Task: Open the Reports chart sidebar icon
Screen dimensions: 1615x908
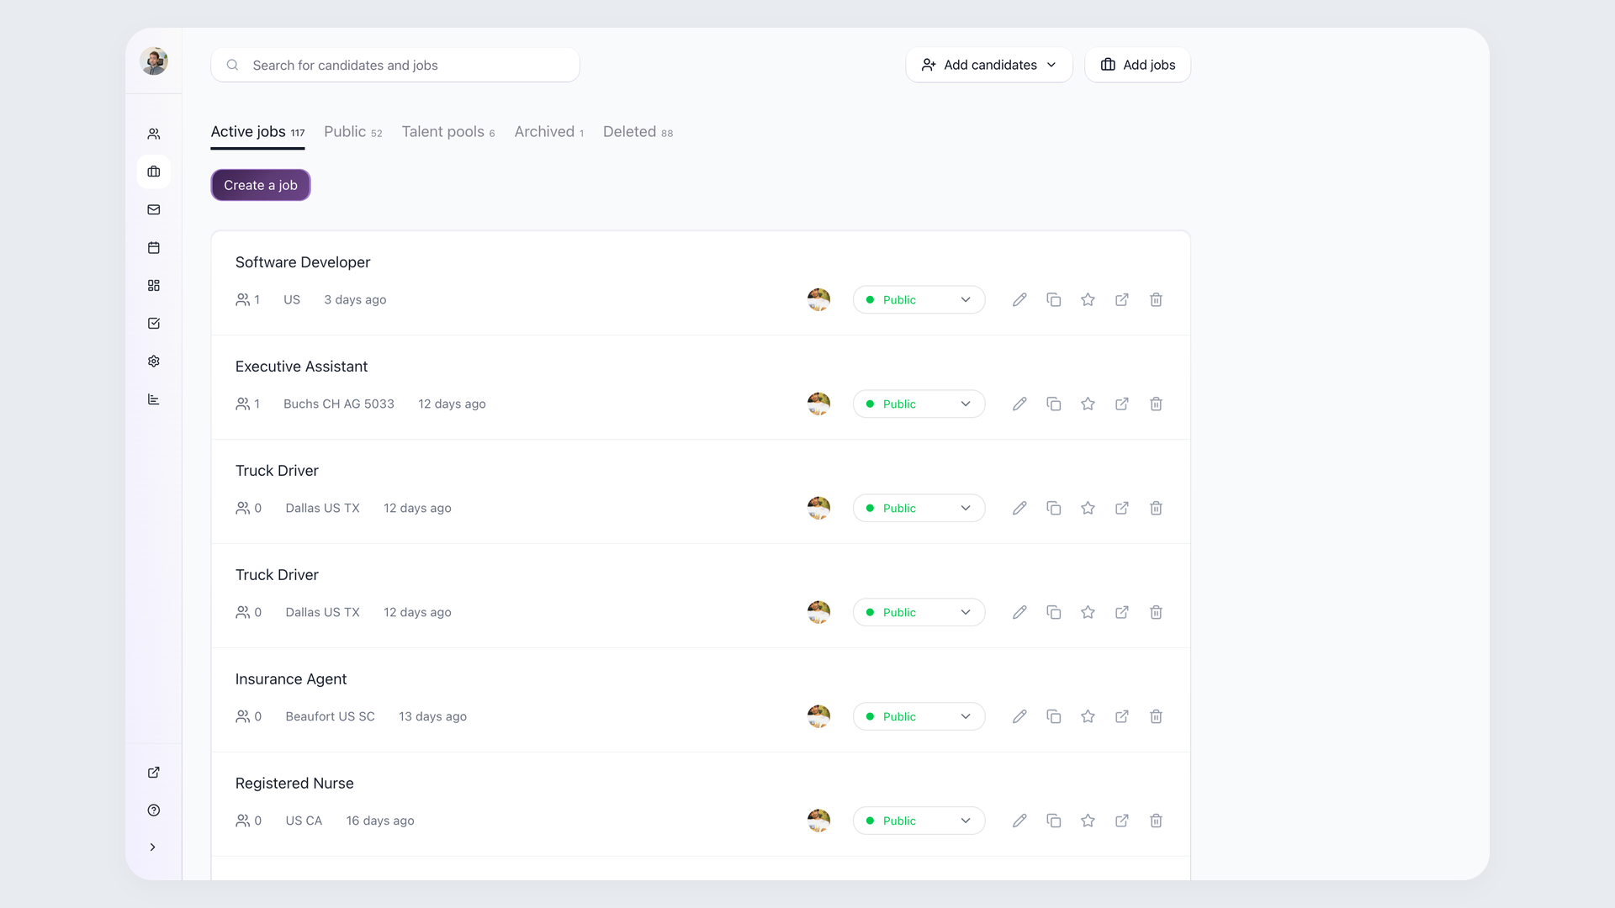Action: 153,399
